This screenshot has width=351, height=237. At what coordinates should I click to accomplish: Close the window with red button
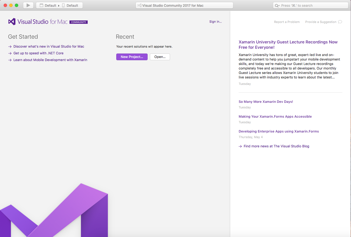pyautogui.click(x=5, y=5)
